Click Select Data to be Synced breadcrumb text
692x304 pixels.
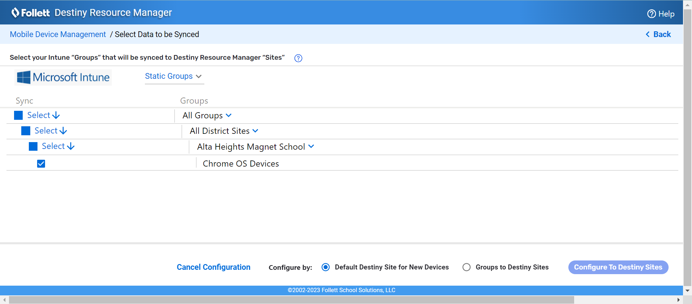tap(157, 34)
